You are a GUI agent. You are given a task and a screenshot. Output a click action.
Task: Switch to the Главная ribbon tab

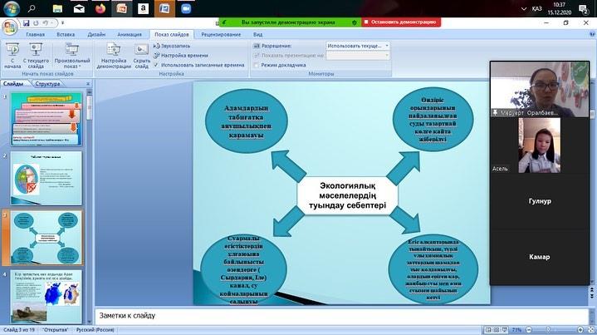pyautogui.click(x=36, y=36)
